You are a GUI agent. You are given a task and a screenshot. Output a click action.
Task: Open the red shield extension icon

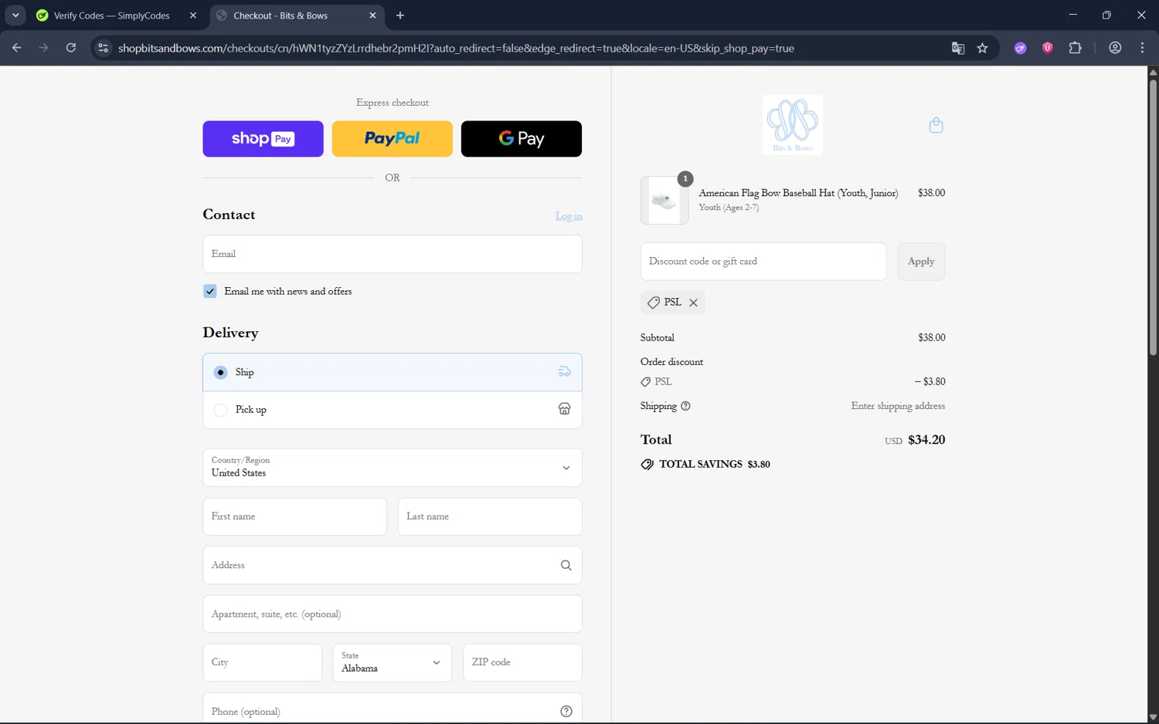[1048, 48]
